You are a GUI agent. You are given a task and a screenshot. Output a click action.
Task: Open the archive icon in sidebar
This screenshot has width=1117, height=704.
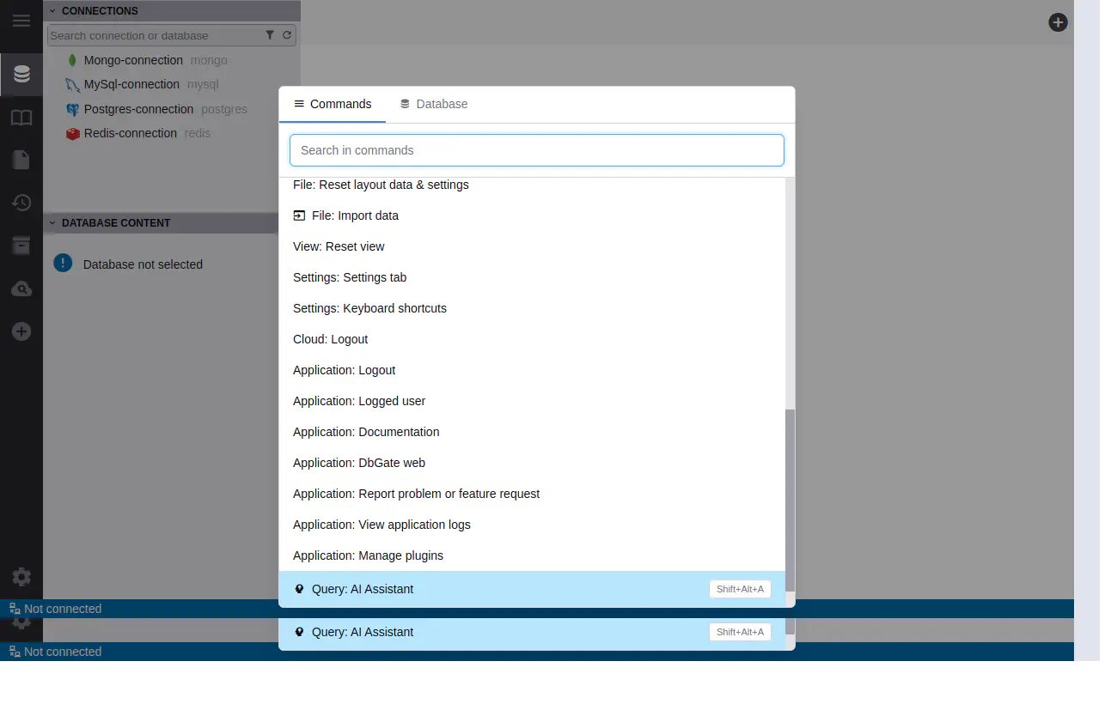point(21,246)
